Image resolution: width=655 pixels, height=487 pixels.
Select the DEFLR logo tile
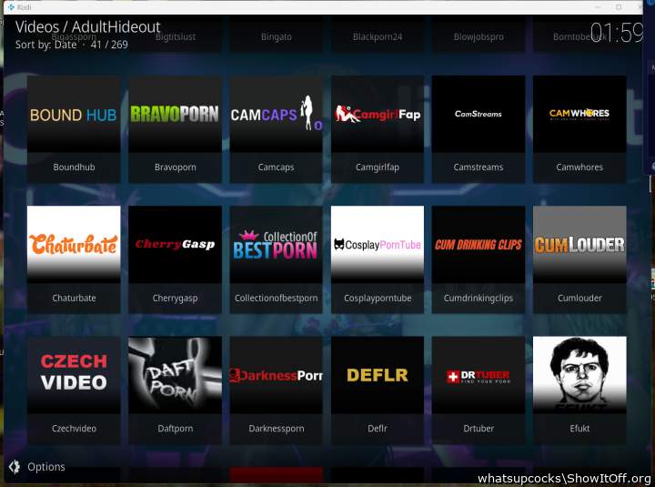click(378, 375)
